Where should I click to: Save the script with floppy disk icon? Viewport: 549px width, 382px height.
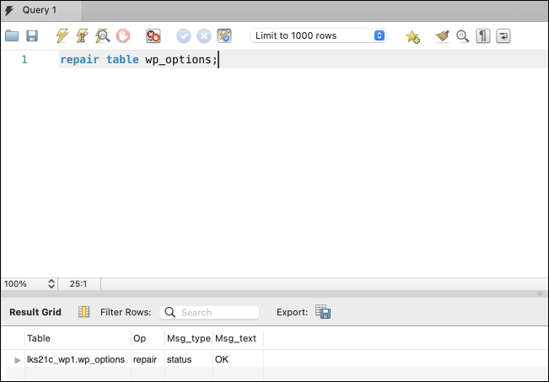pyautogui.click(x=32, y=35)
